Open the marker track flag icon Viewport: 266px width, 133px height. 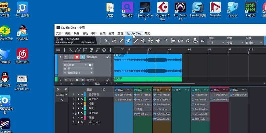[85, 50]
